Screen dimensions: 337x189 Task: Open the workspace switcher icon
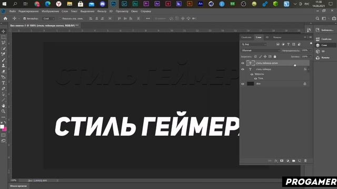pos(324,19)
